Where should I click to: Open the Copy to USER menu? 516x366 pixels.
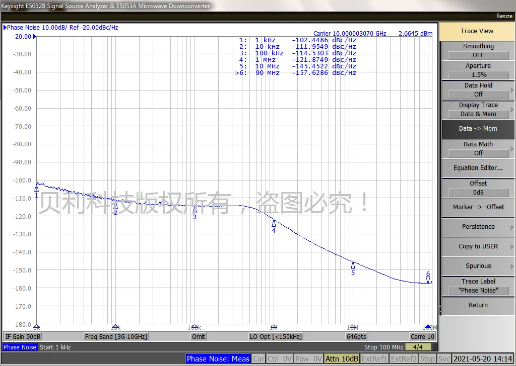478,246
